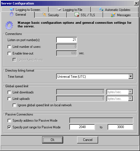This screenshot has width=140, height=151.
Task: Check the Enable time-out option
Action: pos(9,53)
